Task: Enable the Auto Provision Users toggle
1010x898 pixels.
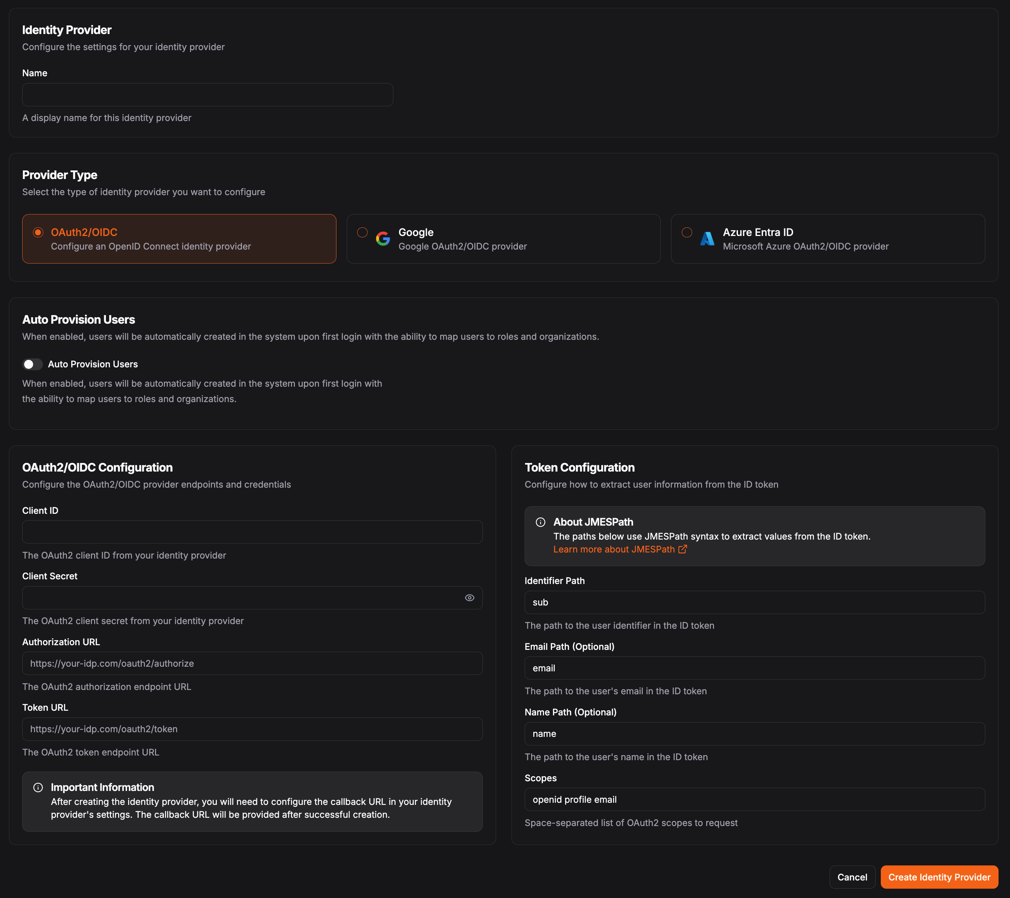Action: pyautogui.click(x=32, y=364)
